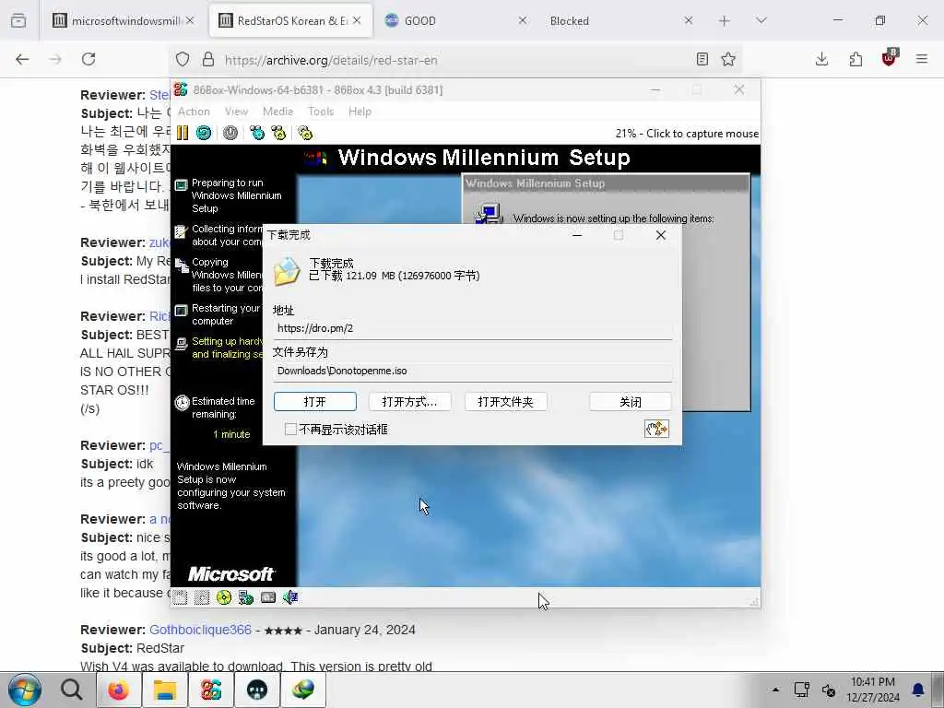Click the 地址 URL field dro.pm/2

pos(472,329)
